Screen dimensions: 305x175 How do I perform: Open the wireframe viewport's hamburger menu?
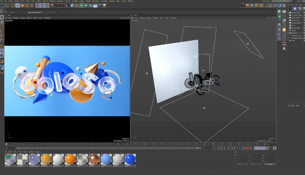point(132,18)
